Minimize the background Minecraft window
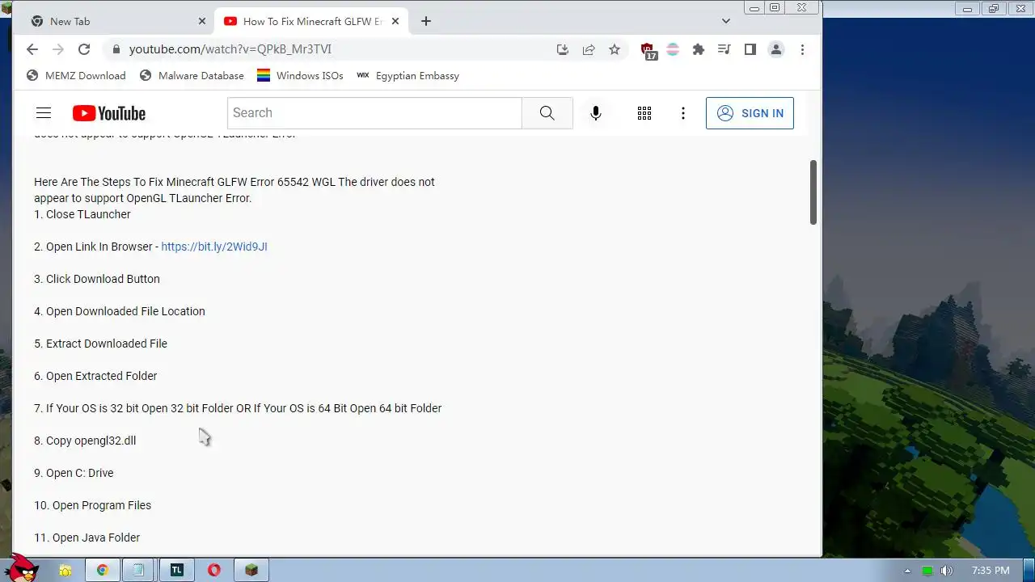 (968, 8)
